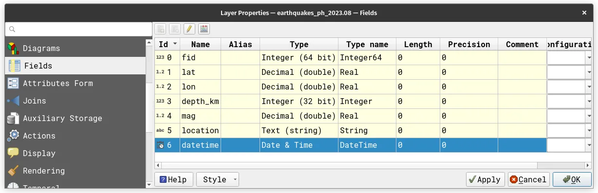This screenshot has width=598, height=193.
Task: Click the Actions gear icon in the sidebar
Action: tap(13, 136)
